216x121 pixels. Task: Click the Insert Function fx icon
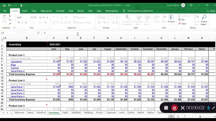click(x=38, y=33)
